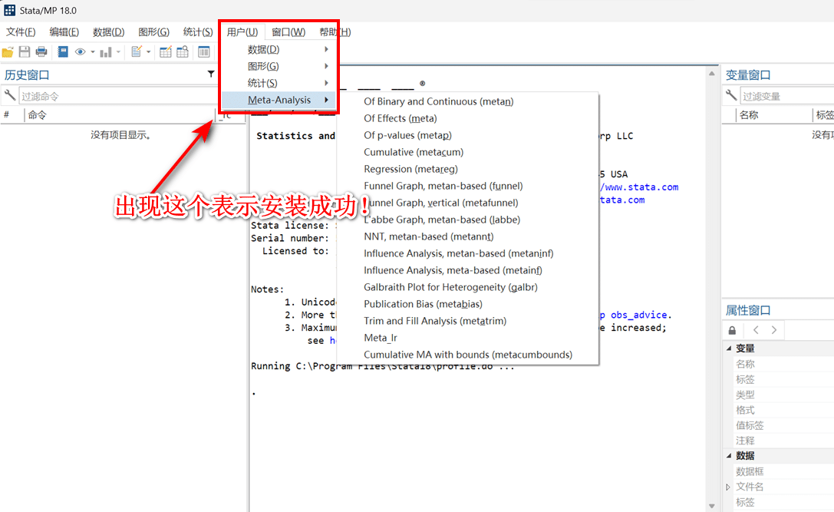Screen dimensions: 834x512
Task: Expand the 文件名 row in properties
Action: [x=729, y=487]
